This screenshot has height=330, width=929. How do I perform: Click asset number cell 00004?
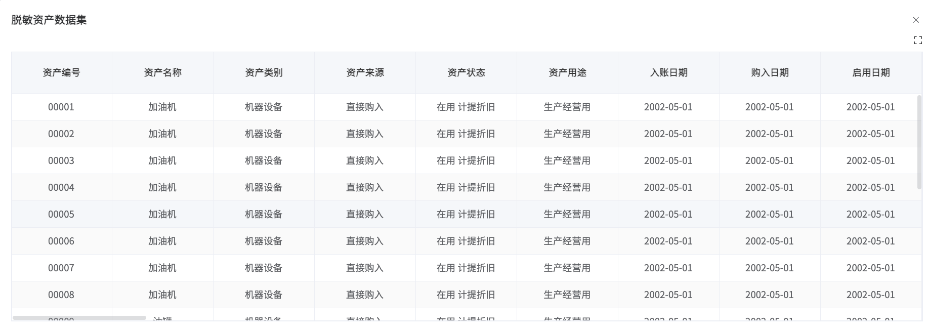click(x=61, y=188)
